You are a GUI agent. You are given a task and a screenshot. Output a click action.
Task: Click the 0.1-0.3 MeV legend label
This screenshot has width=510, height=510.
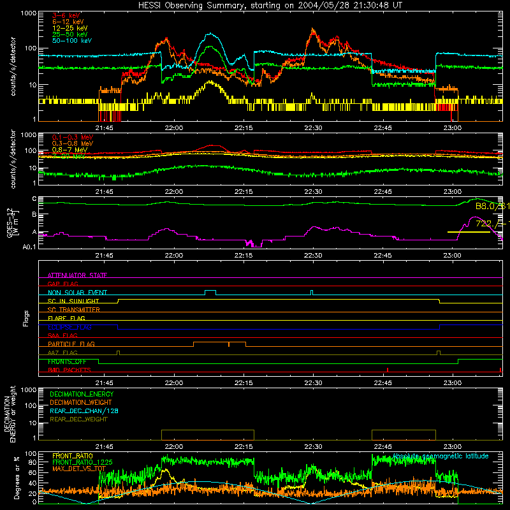click(x=73, y=137)
